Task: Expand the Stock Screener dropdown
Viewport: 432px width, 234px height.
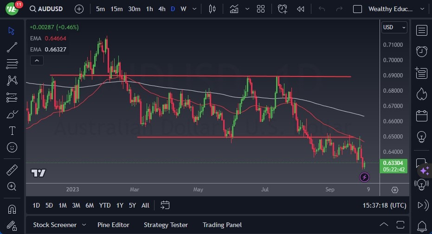Action: click(84, 225)
